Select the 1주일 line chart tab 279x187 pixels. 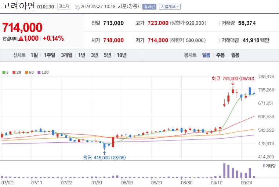tap(50, 55)
